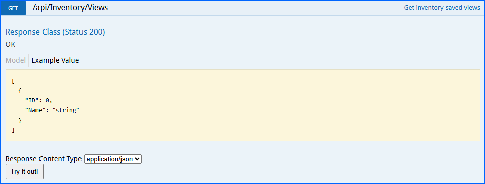The height and width of the screenshot is (184, 485).
Task: Click the OK status description text
Action: coord(10,44)
